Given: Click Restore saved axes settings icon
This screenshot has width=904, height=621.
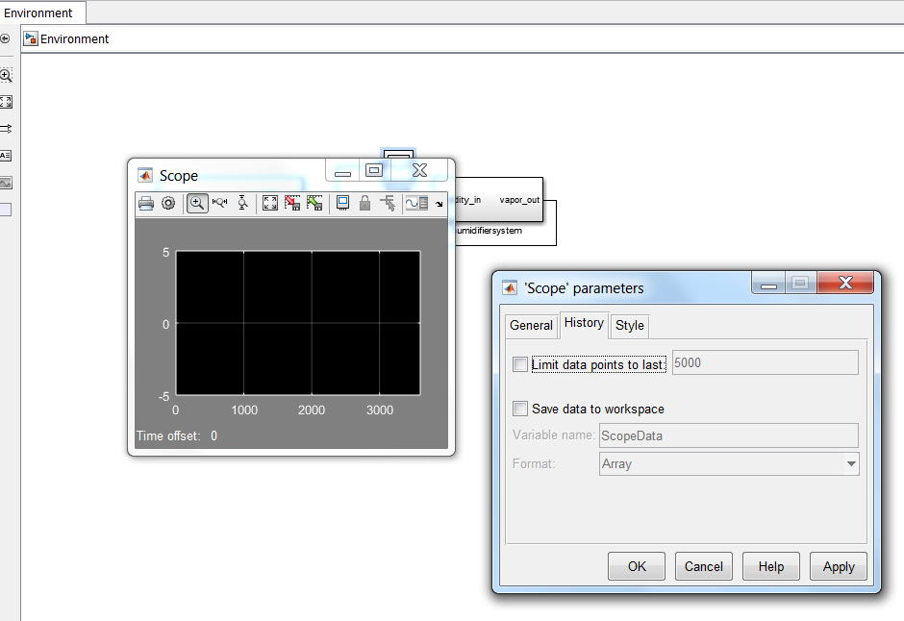Looking at the screenshot, I should tap(314, 203).
